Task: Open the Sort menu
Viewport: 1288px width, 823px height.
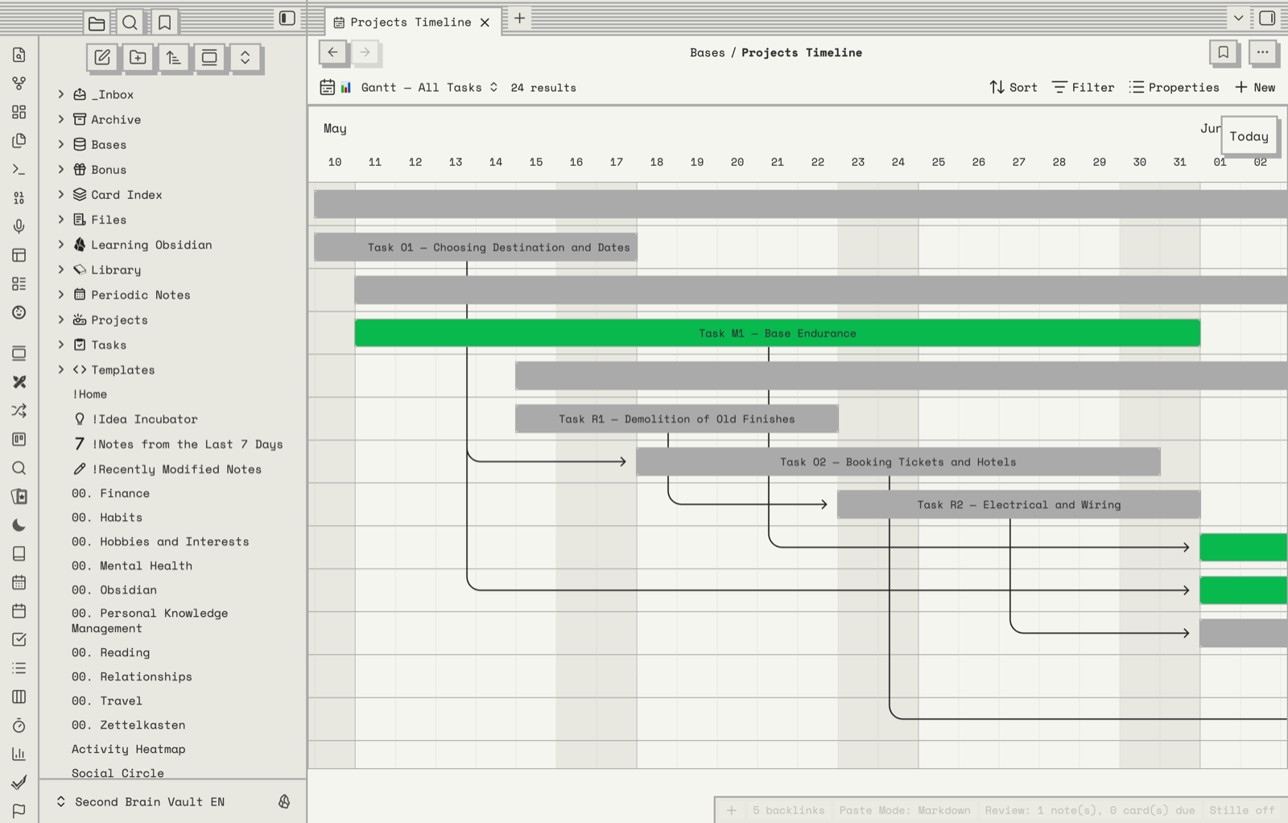Action: (1013, 87)
